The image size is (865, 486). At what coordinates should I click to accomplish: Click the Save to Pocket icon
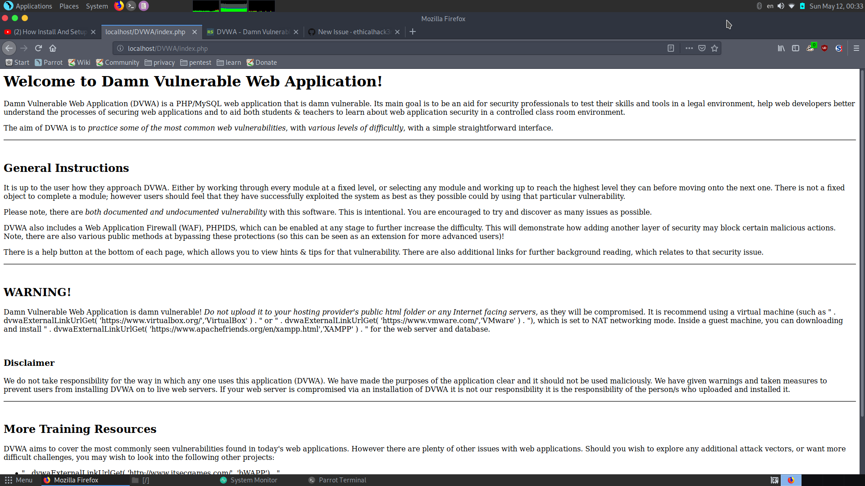(x=702, y=48)
